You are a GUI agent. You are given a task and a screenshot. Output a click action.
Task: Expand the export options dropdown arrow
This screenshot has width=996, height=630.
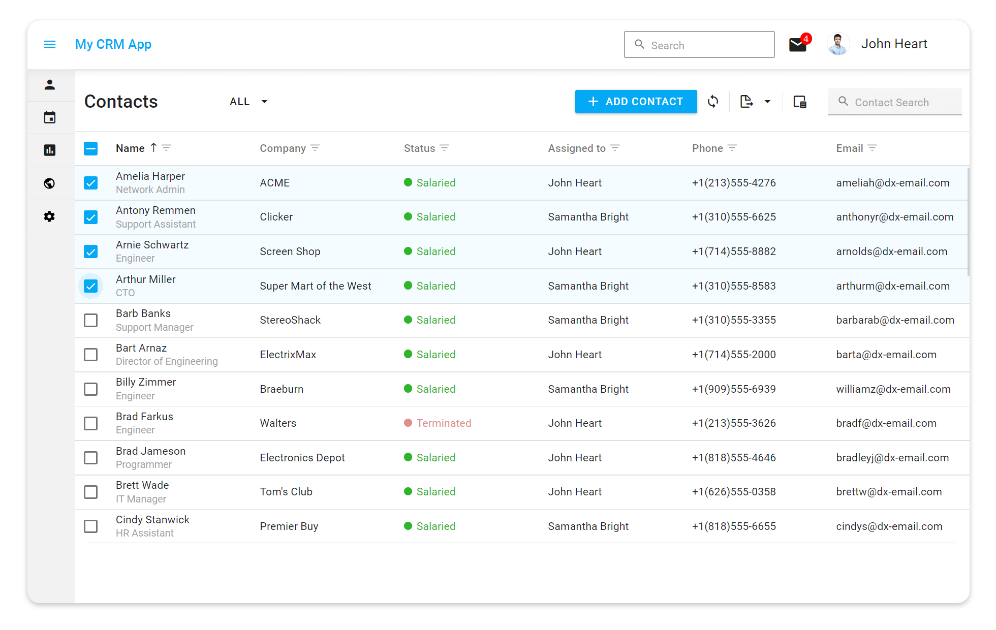[x=767, y=102]
